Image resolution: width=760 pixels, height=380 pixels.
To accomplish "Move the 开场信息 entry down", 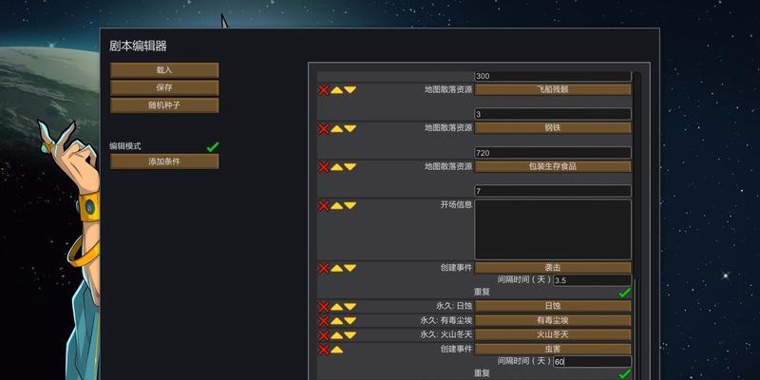I will 350,205.
